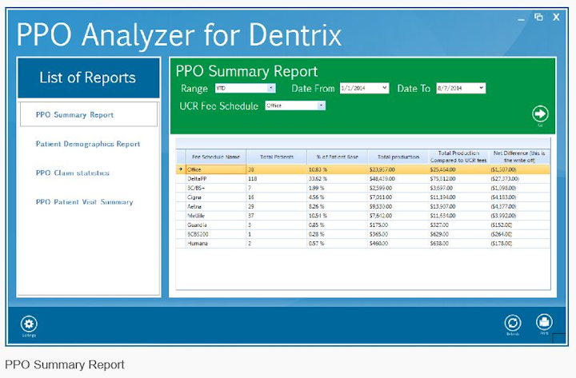The width and height of the screenshot is (576, 378).
Task: Sort by Total production column header
Action: (398, 157)
